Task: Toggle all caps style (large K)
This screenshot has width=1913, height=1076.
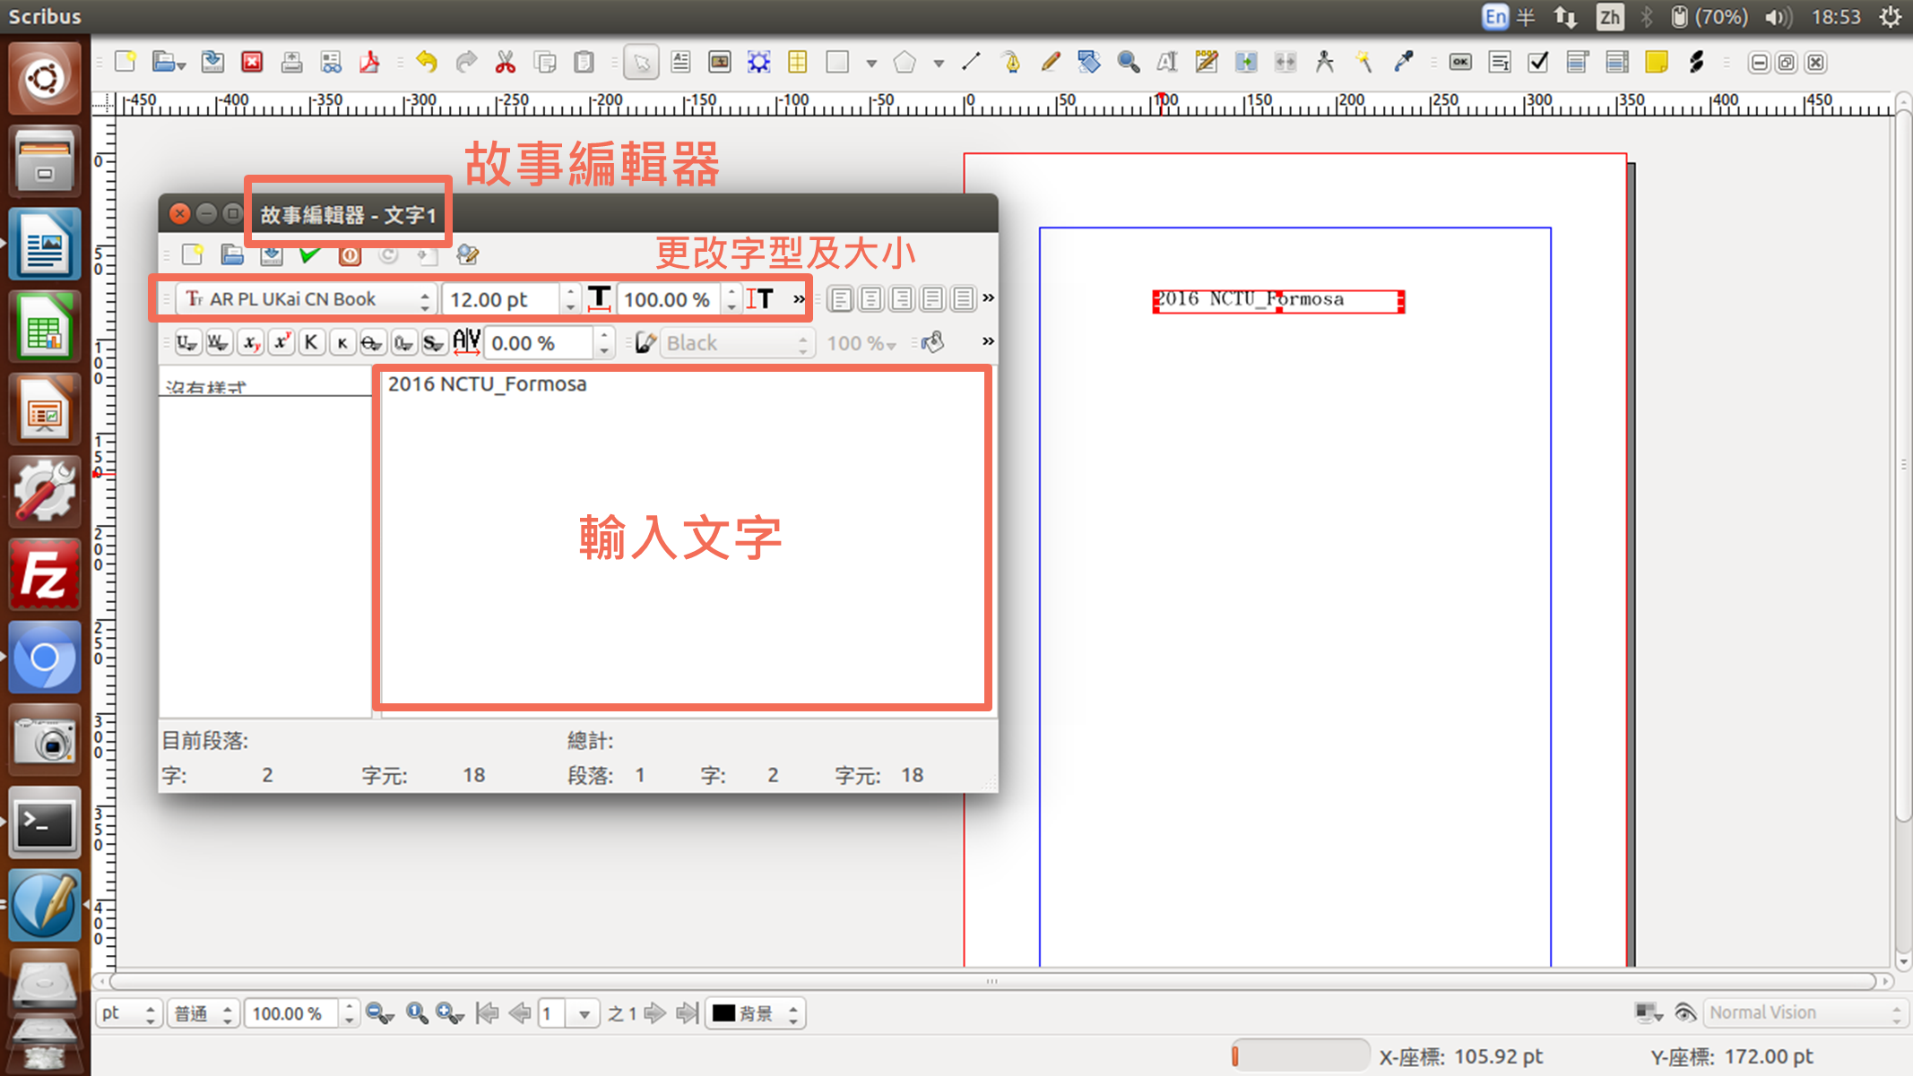Action: click(x=311, y=343)
